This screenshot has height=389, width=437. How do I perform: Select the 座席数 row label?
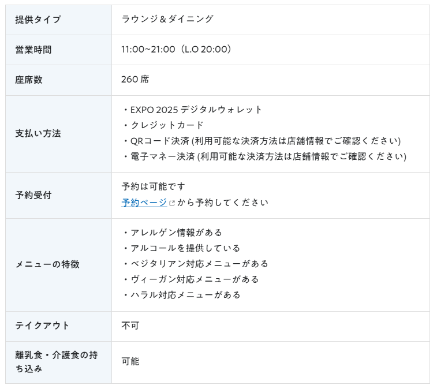tap(29, 80)
